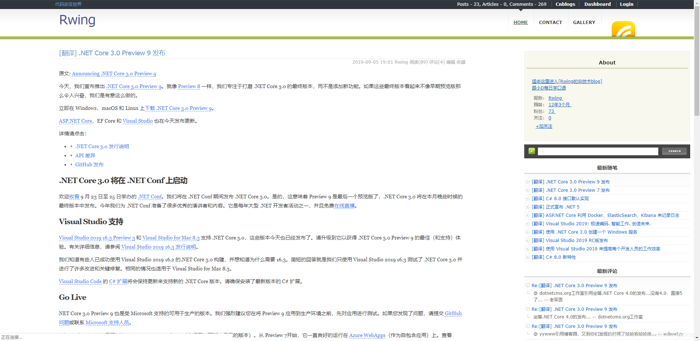The height and width of the screenshot is (341, 700).
Task: Open the "Announcing .NET Core 3.0 Preview 9" link
Action: coord(114,74)
